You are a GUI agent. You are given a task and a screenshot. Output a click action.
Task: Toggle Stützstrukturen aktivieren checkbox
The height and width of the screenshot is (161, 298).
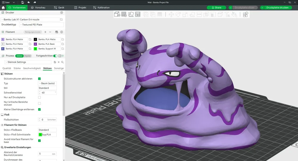coord(40,79)
